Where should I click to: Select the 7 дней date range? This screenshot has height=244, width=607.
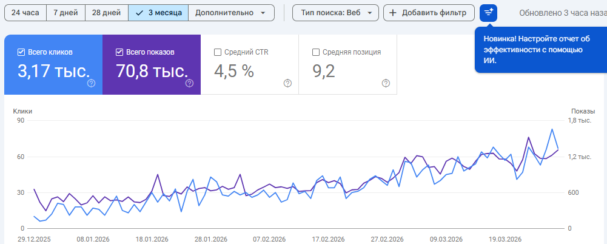[65, 12]
